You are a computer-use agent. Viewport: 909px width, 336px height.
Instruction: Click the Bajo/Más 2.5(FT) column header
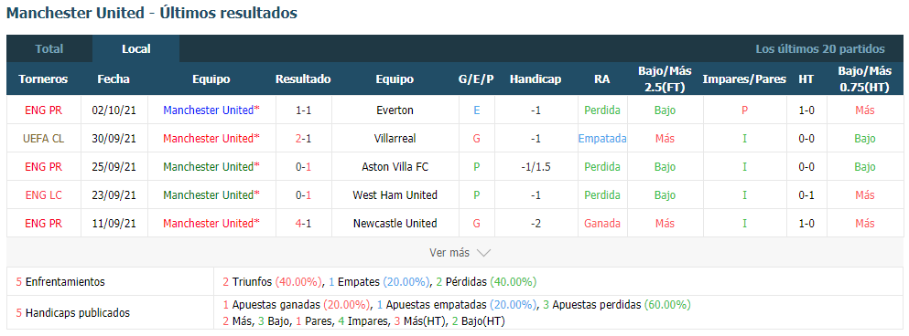(665, 79)
